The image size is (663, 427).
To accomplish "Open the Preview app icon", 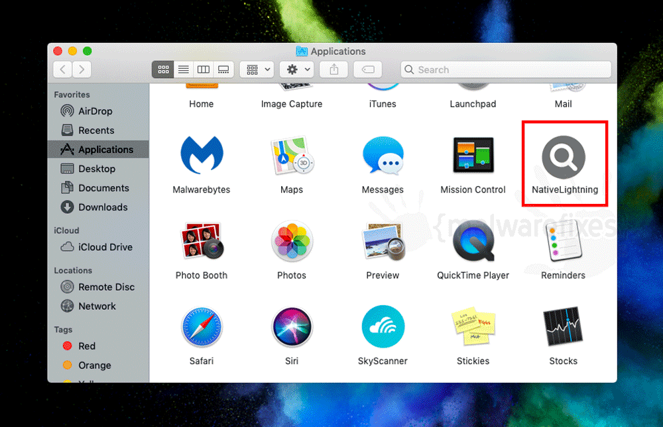I will click(383, 241).
